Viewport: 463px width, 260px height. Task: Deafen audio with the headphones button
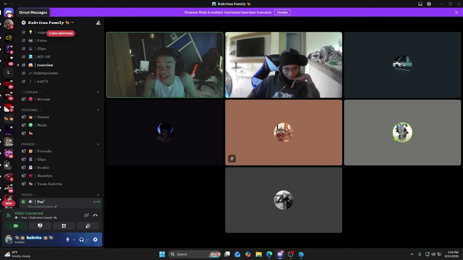[x=81, y=239]
